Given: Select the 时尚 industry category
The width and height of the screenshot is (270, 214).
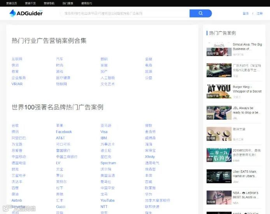Looking at the screenshot, I should click(x=60, y=65).
